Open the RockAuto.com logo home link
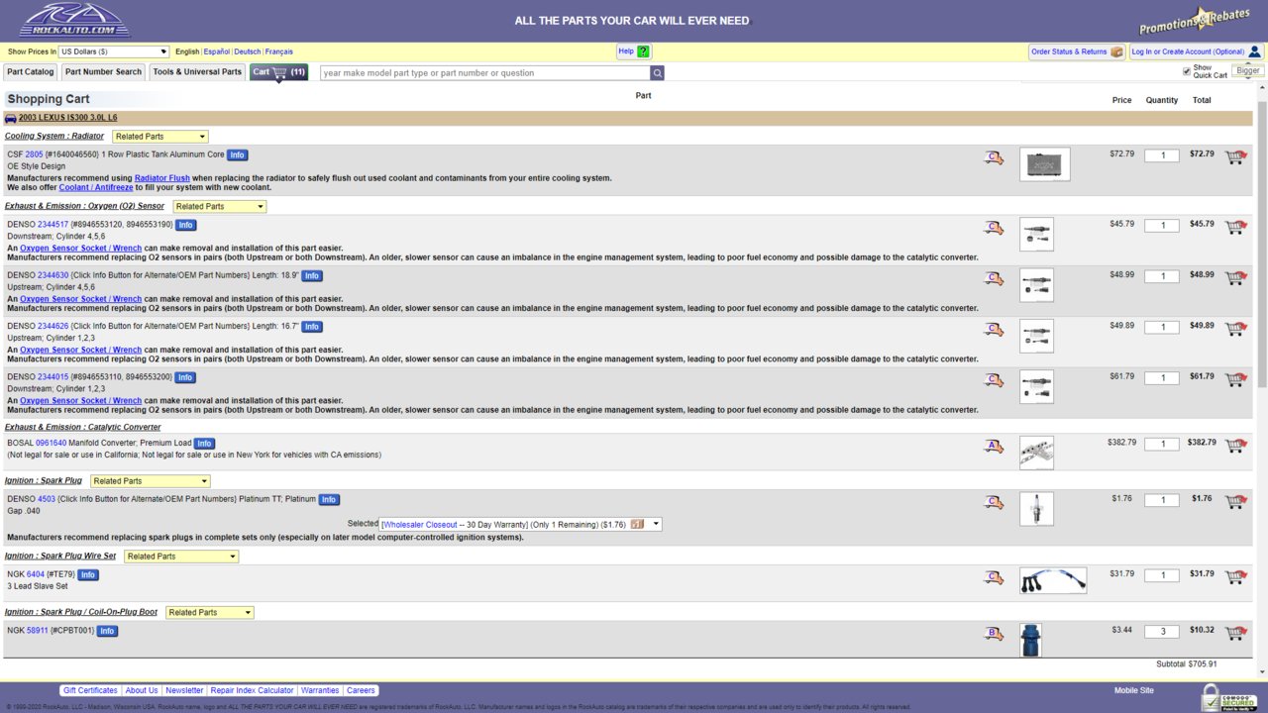1268x713 pixels. [x=74, y=20]
